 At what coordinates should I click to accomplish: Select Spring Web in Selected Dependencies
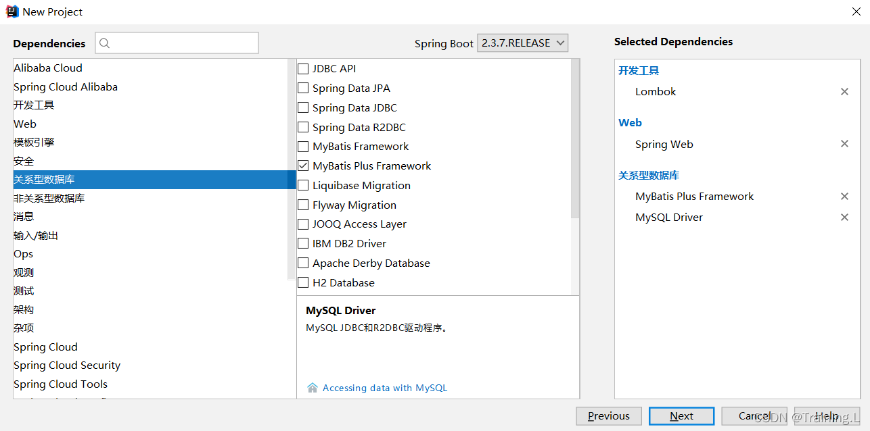tap(664, 145)
